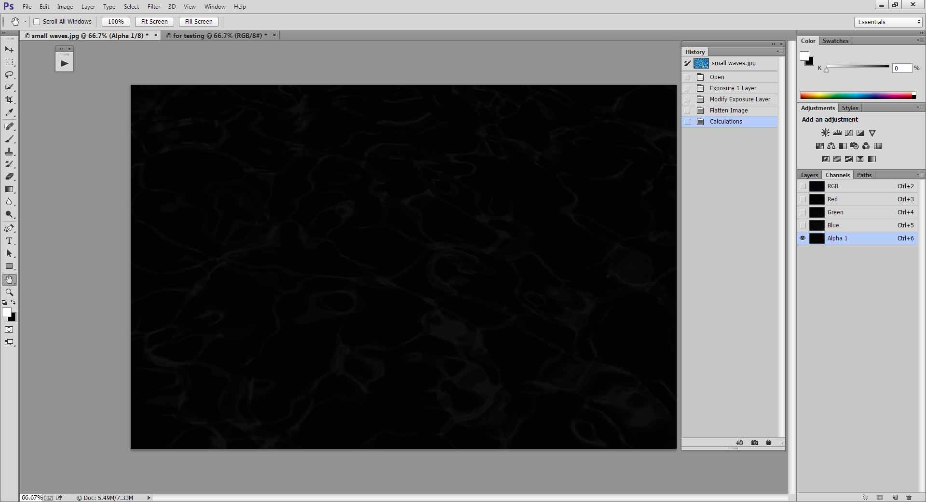Click the 100% zoom button

[x=116, y=22]
